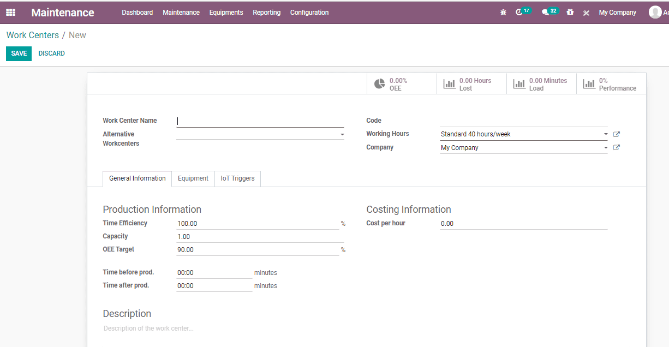The width and height of the screenshot is (669, 347).
Task: Open the IoT Triggers tab
Action: pos(237,178)
